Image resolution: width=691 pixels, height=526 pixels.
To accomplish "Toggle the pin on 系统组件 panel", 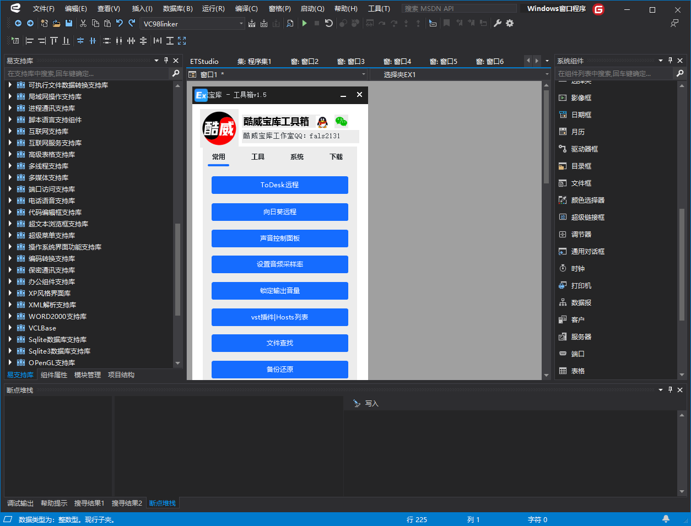I will [670, 61].
